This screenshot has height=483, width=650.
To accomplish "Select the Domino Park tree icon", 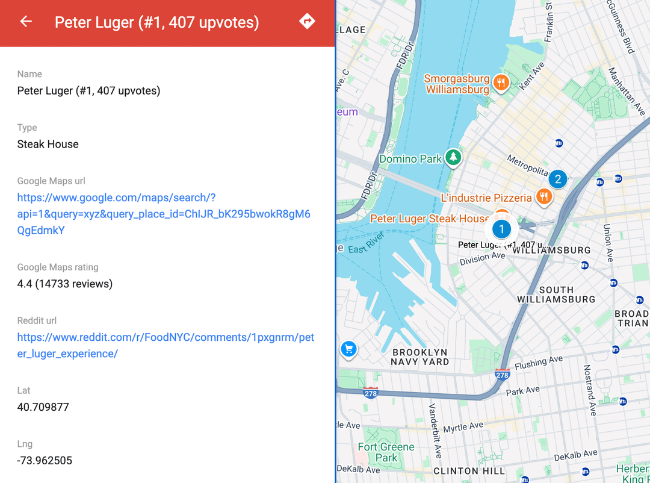I will [453, 158].
